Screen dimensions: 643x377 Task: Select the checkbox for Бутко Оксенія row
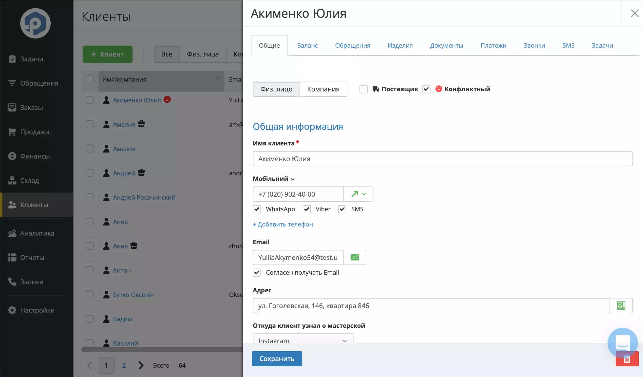[x=90, y=295]
